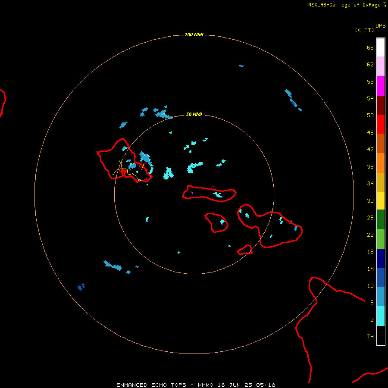Click the legend value 18
The image size is (388, 388).
click(x=370, y=252)
